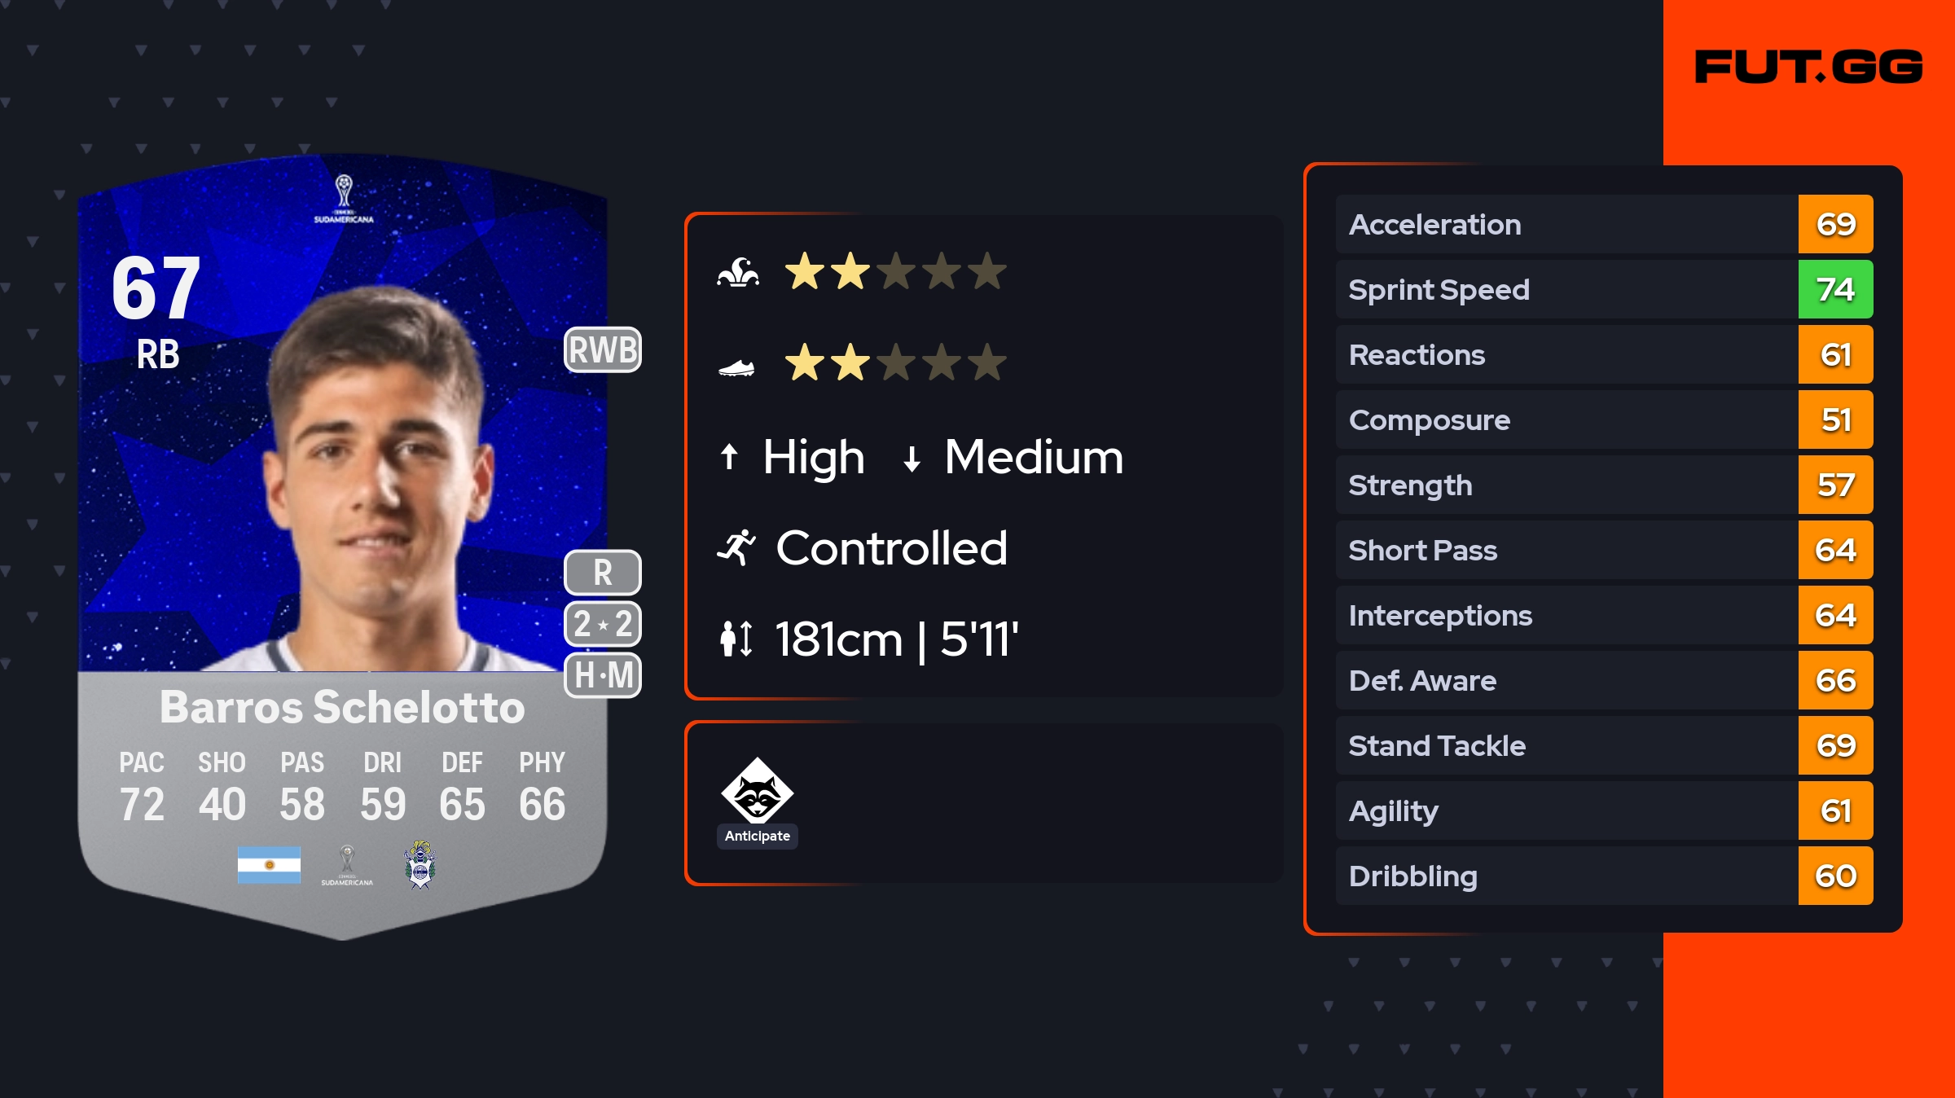
Task: Click the skill moves icon
Action: pos(738,272)
